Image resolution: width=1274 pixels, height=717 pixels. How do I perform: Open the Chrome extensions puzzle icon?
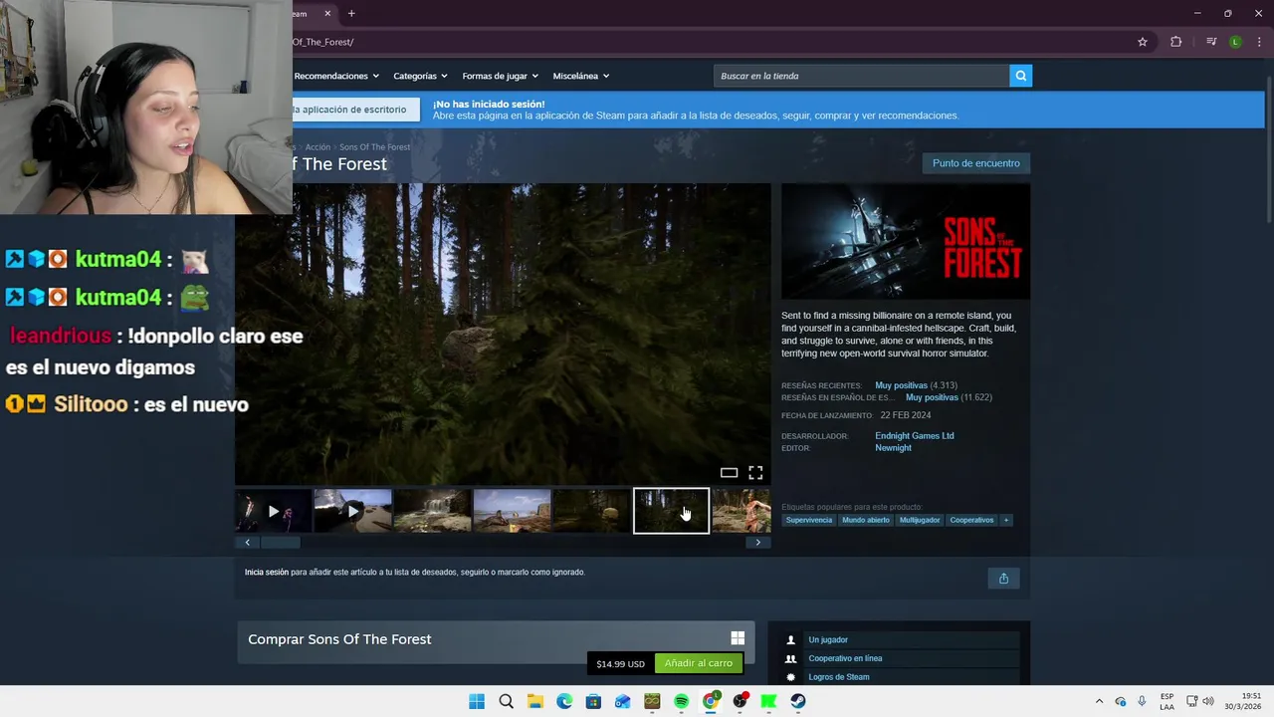(1176, 42)
